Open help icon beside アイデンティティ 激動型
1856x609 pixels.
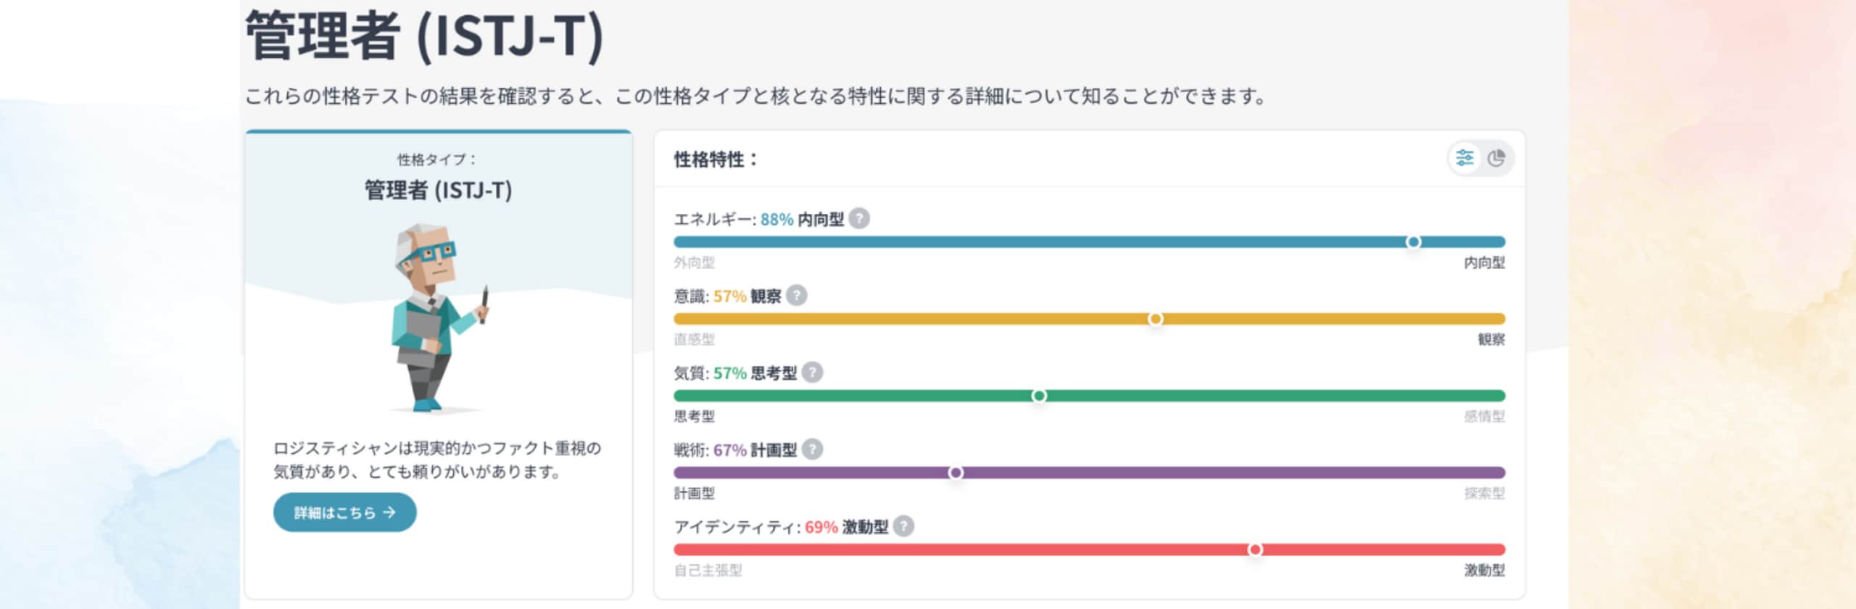pos(903,526)
